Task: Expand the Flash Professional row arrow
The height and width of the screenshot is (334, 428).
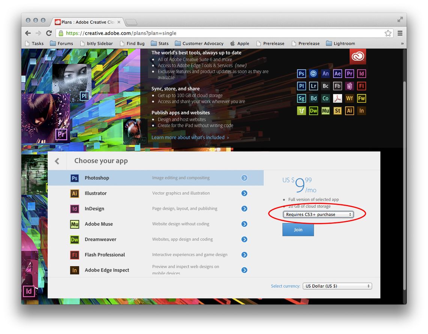Action: (x=244, y=255)
